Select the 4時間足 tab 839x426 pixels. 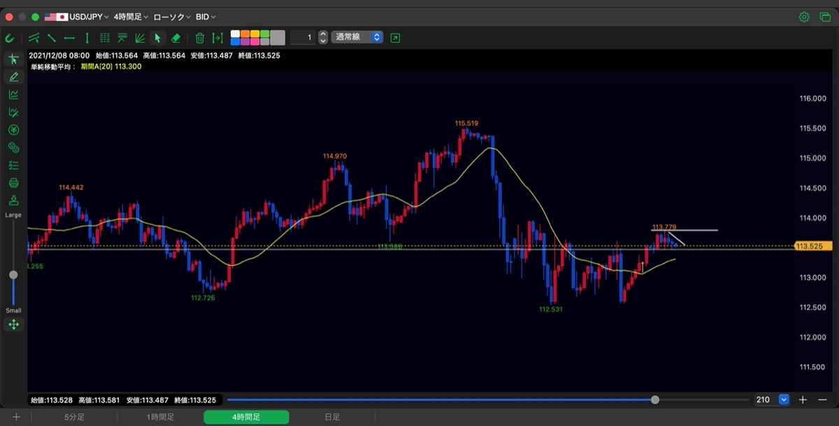click(x=246, y=417)
